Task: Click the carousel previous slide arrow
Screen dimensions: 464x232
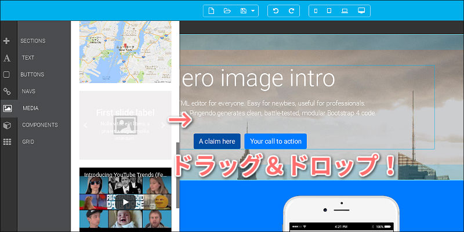Action: click(86, 125)
